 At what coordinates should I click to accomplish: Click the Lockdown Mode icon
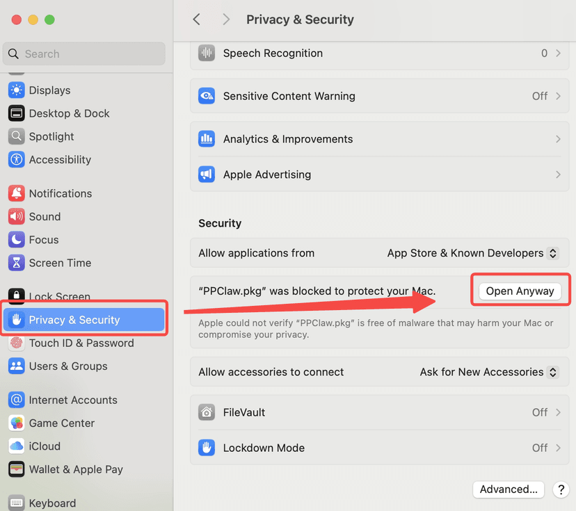tap(207, 448)
